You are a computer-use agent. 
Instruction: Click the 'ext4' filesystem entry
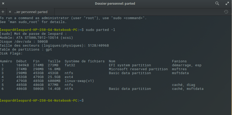click(69, 77)
